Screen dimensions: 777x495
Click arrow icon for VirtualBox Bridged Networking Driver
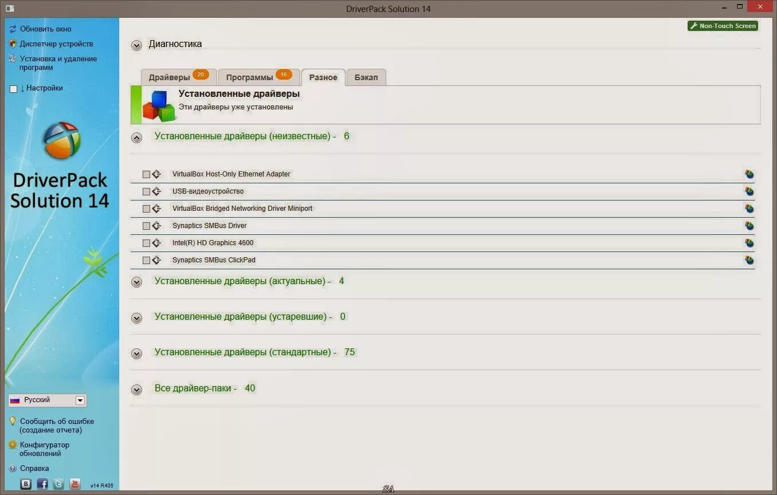(156, 209)
